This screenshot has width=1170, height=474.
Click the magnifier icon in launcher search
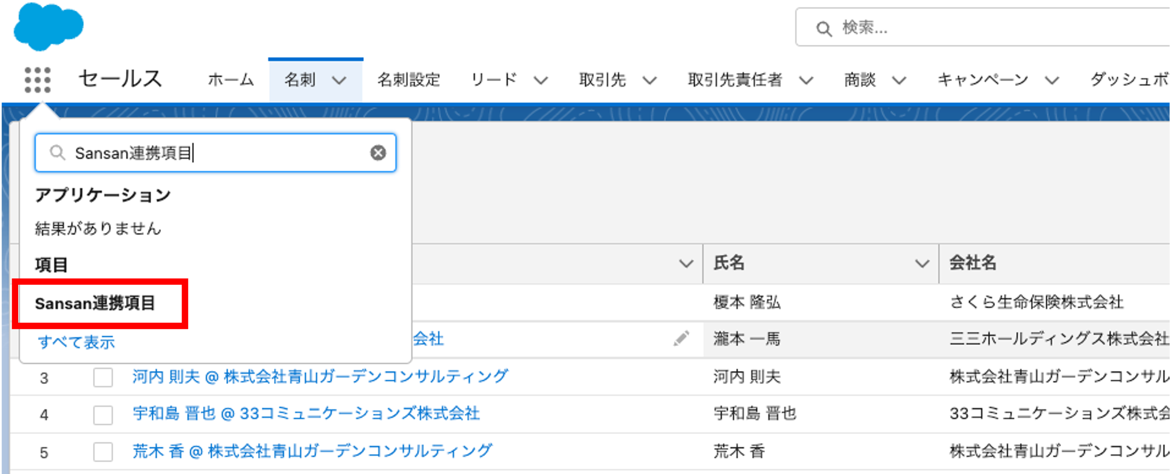57,153
